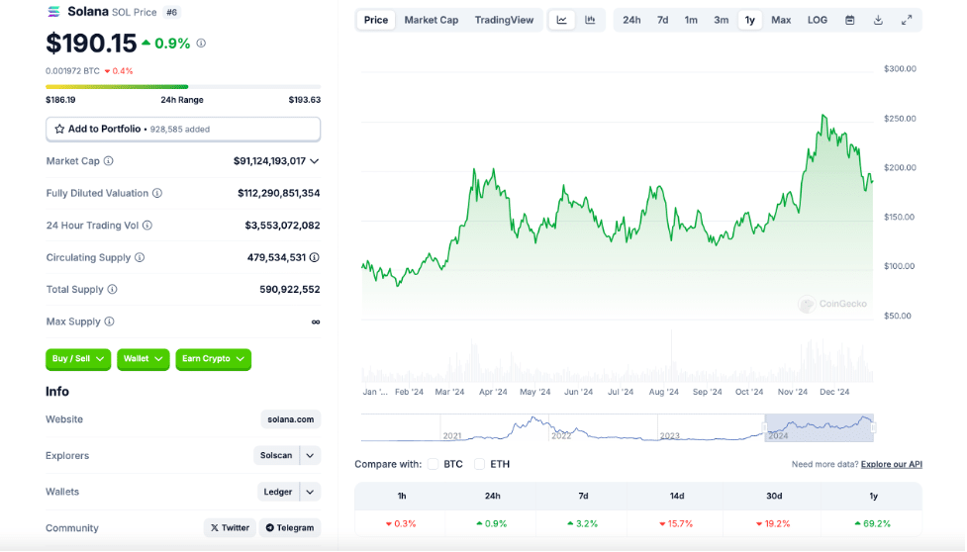Screen dimensions: 967x552
Task: Click the main green price chart area
Action: click(x=617, y=216)
